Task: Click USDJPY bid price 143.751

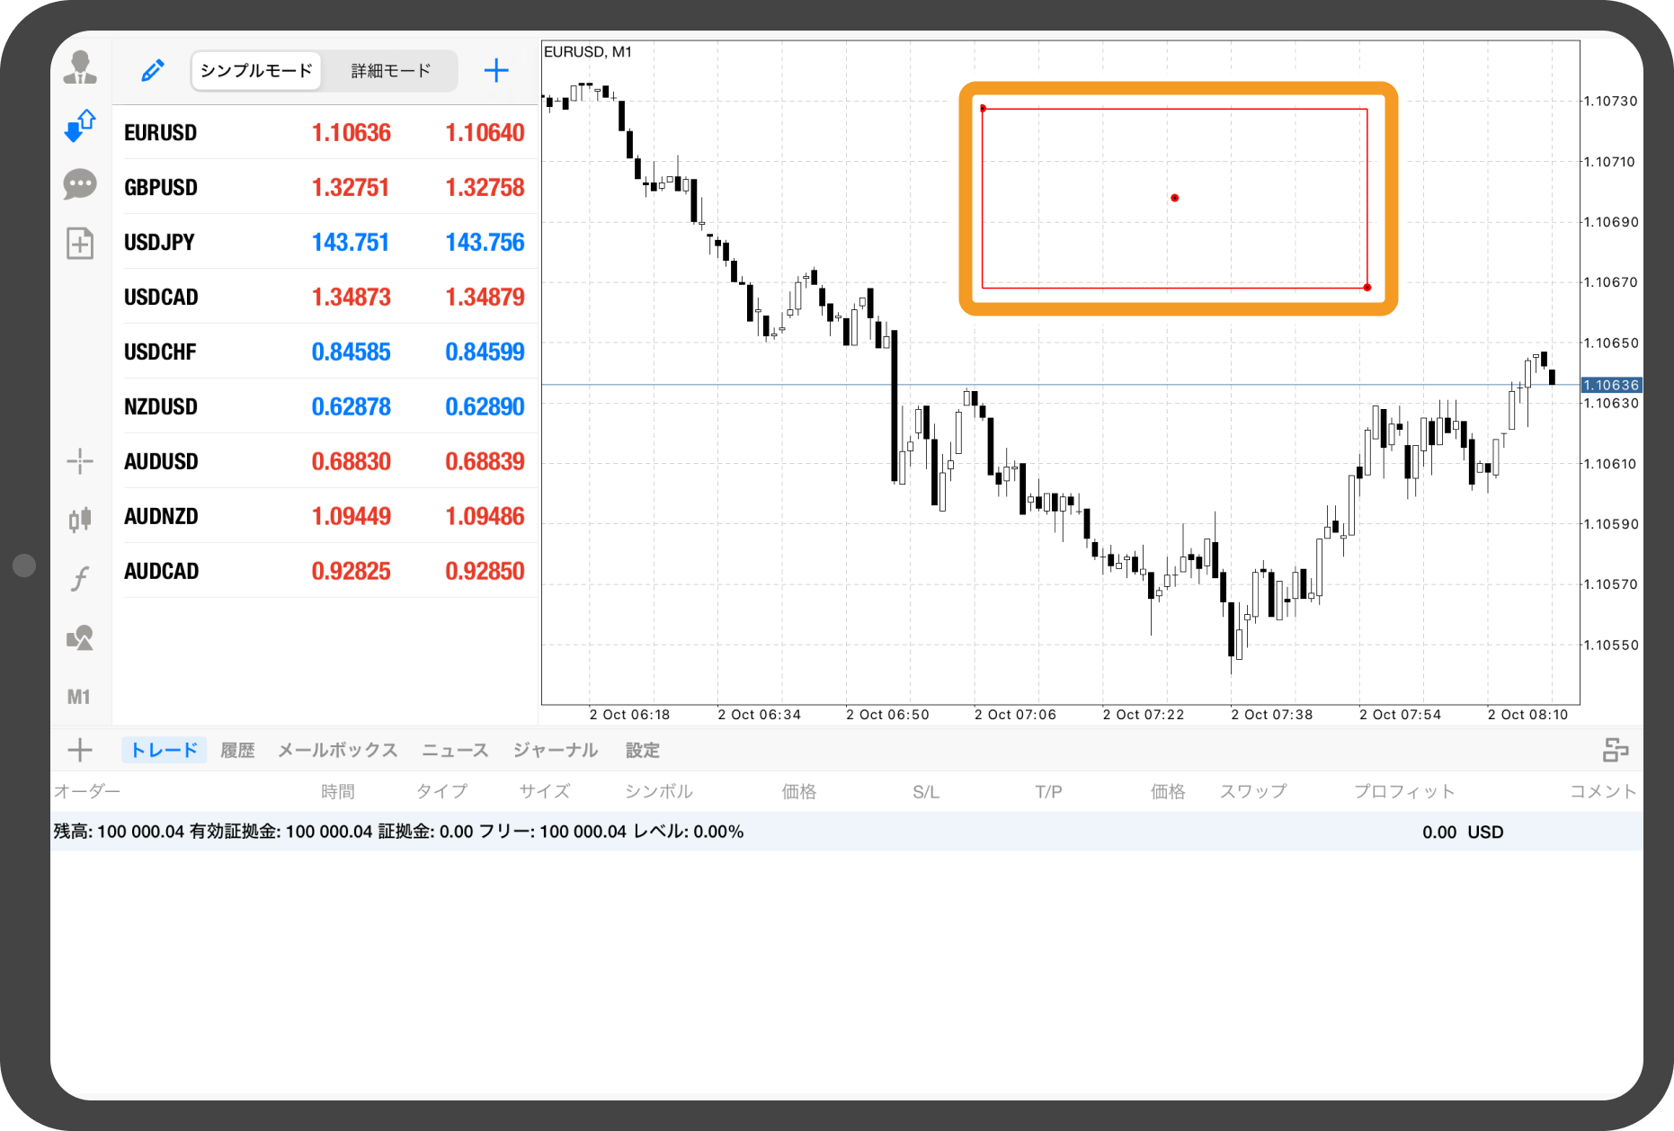Action: [x=351, y=243]
